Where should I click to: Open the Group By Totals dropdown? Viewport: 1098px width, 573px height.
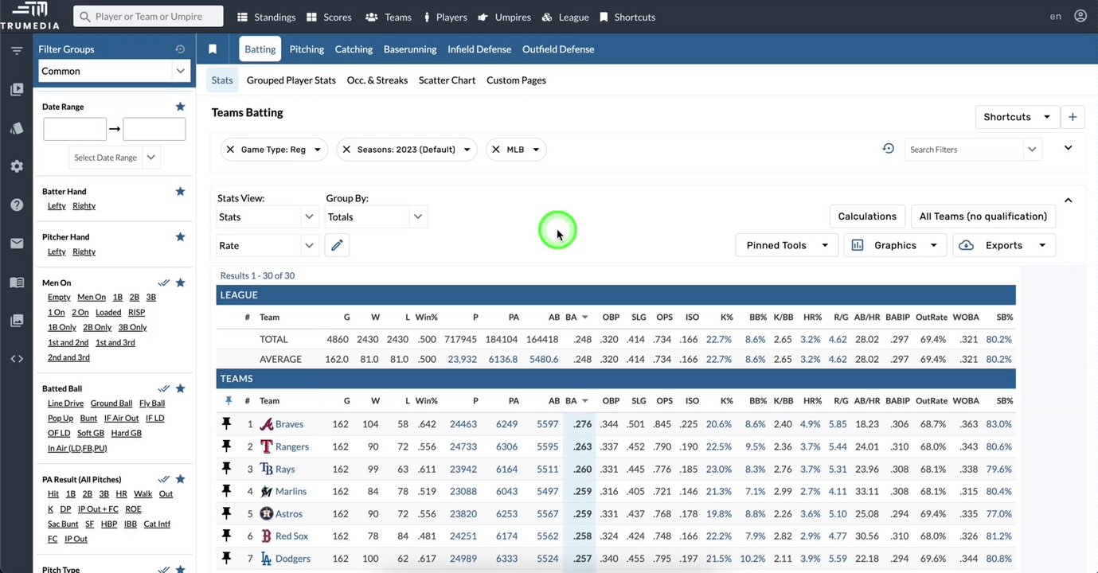[x=377, y=216]
